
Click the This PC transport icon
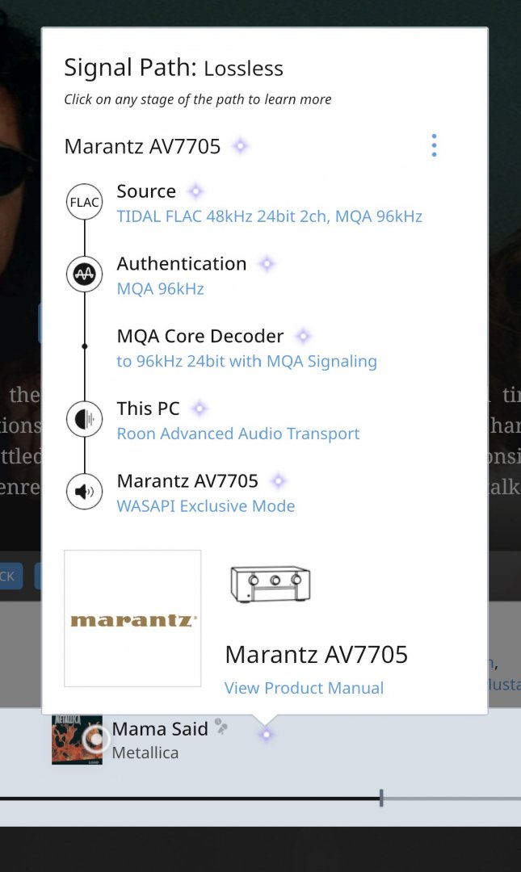[84, 419]
